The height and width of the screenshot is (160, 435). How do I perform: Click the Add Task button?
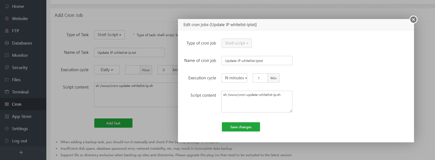click(113, 123)
